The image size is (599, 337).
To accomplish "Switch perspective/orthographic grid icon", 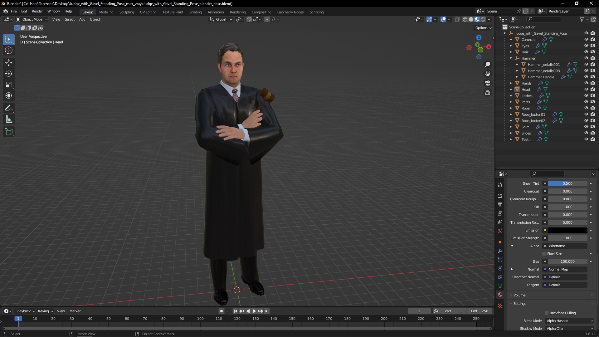I will coord(488,93).
